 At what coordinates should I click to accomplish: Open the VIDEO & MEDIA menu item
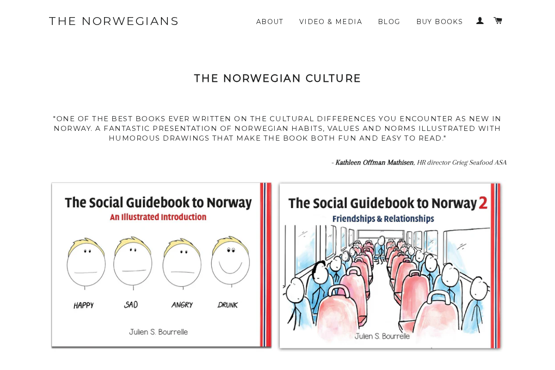coord(331,21)
